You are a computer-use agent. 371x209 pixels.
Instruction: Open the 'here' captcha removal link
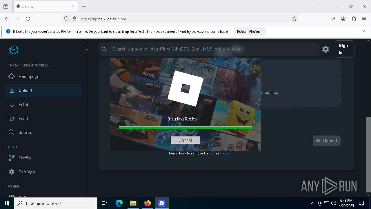coord(224,153)
